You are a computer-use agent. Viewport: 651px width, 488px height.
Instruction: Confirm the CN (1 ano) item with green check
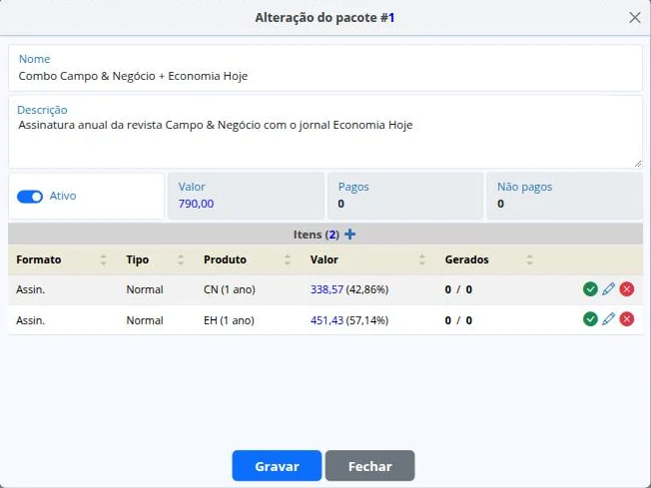(x=590, y=288)
